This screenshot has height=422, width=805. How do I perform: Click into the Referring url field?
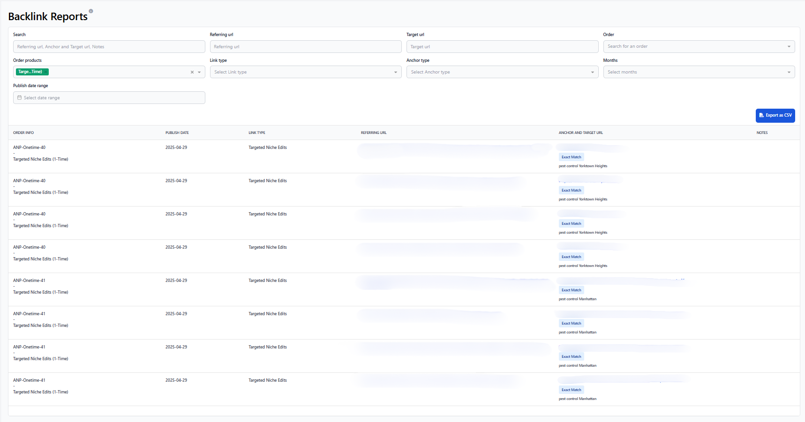pos(305,47)
